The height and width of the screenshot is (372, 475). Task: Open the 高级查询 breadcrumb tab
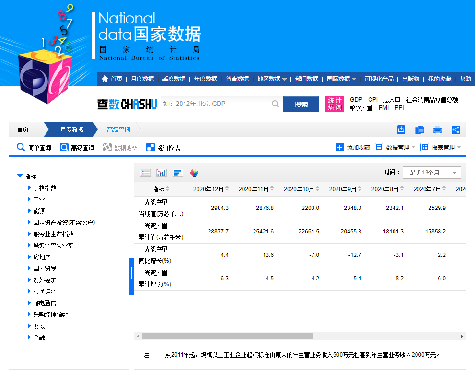(x=118, y=129)
